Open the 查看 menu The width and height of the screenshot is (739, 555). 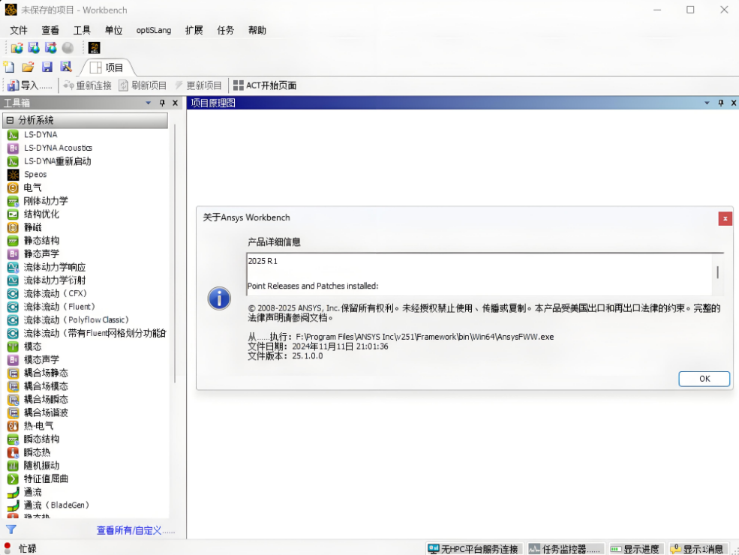50,30
